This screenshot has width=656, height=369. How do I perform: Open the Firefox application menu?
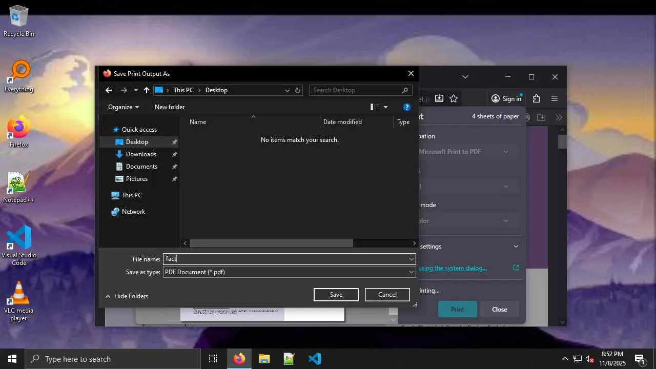[x=555, y=98]
